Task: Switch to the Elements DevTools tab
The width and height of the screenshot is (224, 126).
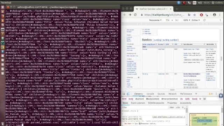Action: click(x=139, y=94)
